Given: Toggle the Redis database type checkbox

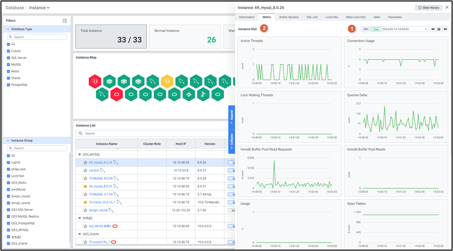Looking at the screenshot, I should pyautogui.click(x=8, y=71).
